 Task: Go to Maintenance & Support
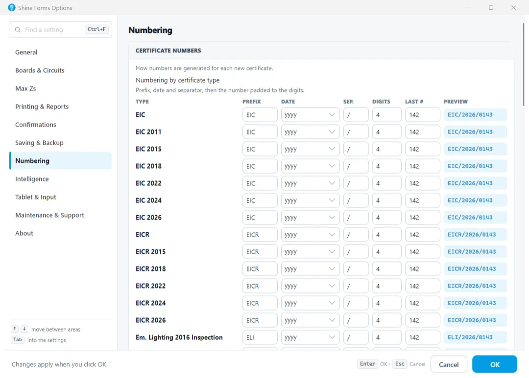60,215
